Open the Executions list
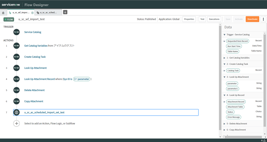The image size is (267, 142). click(x=214, y=19)
